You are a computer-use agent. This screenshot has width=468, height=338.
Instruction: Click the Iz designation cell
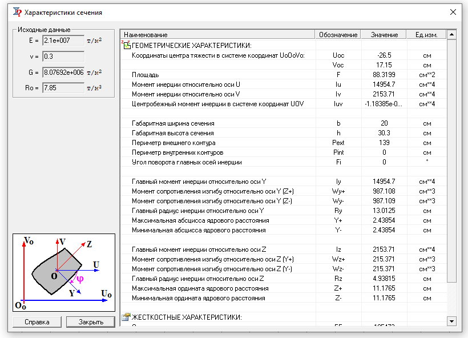[x=338, y=250]
